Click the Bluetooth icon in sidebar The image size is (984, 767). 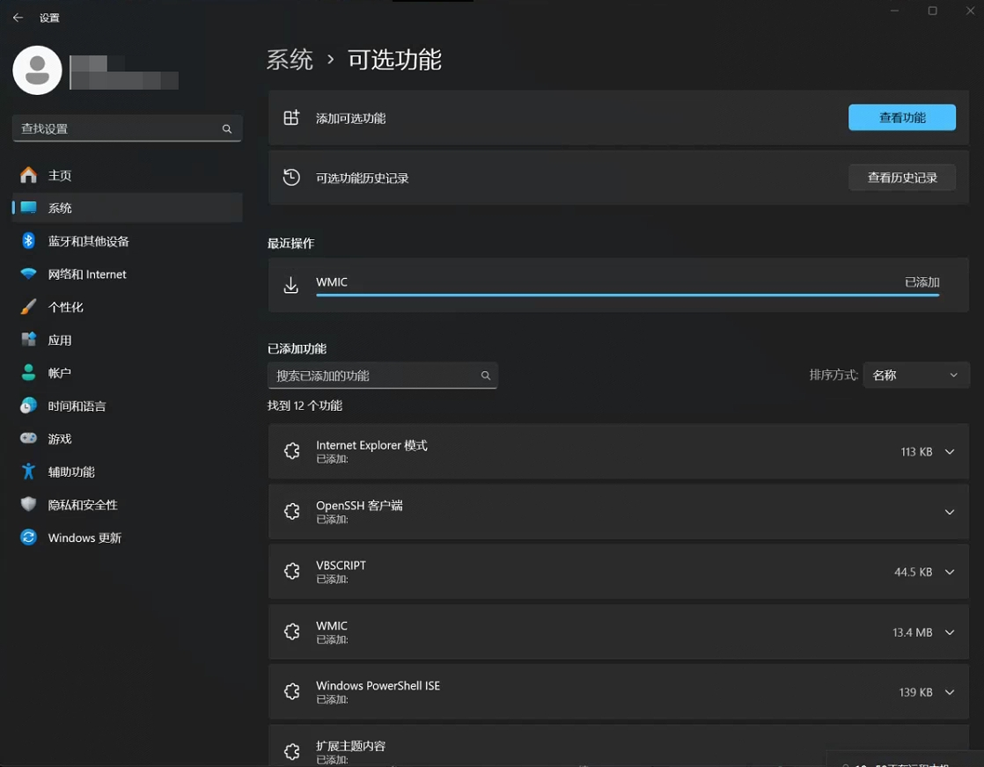click(x=28, y=241)
